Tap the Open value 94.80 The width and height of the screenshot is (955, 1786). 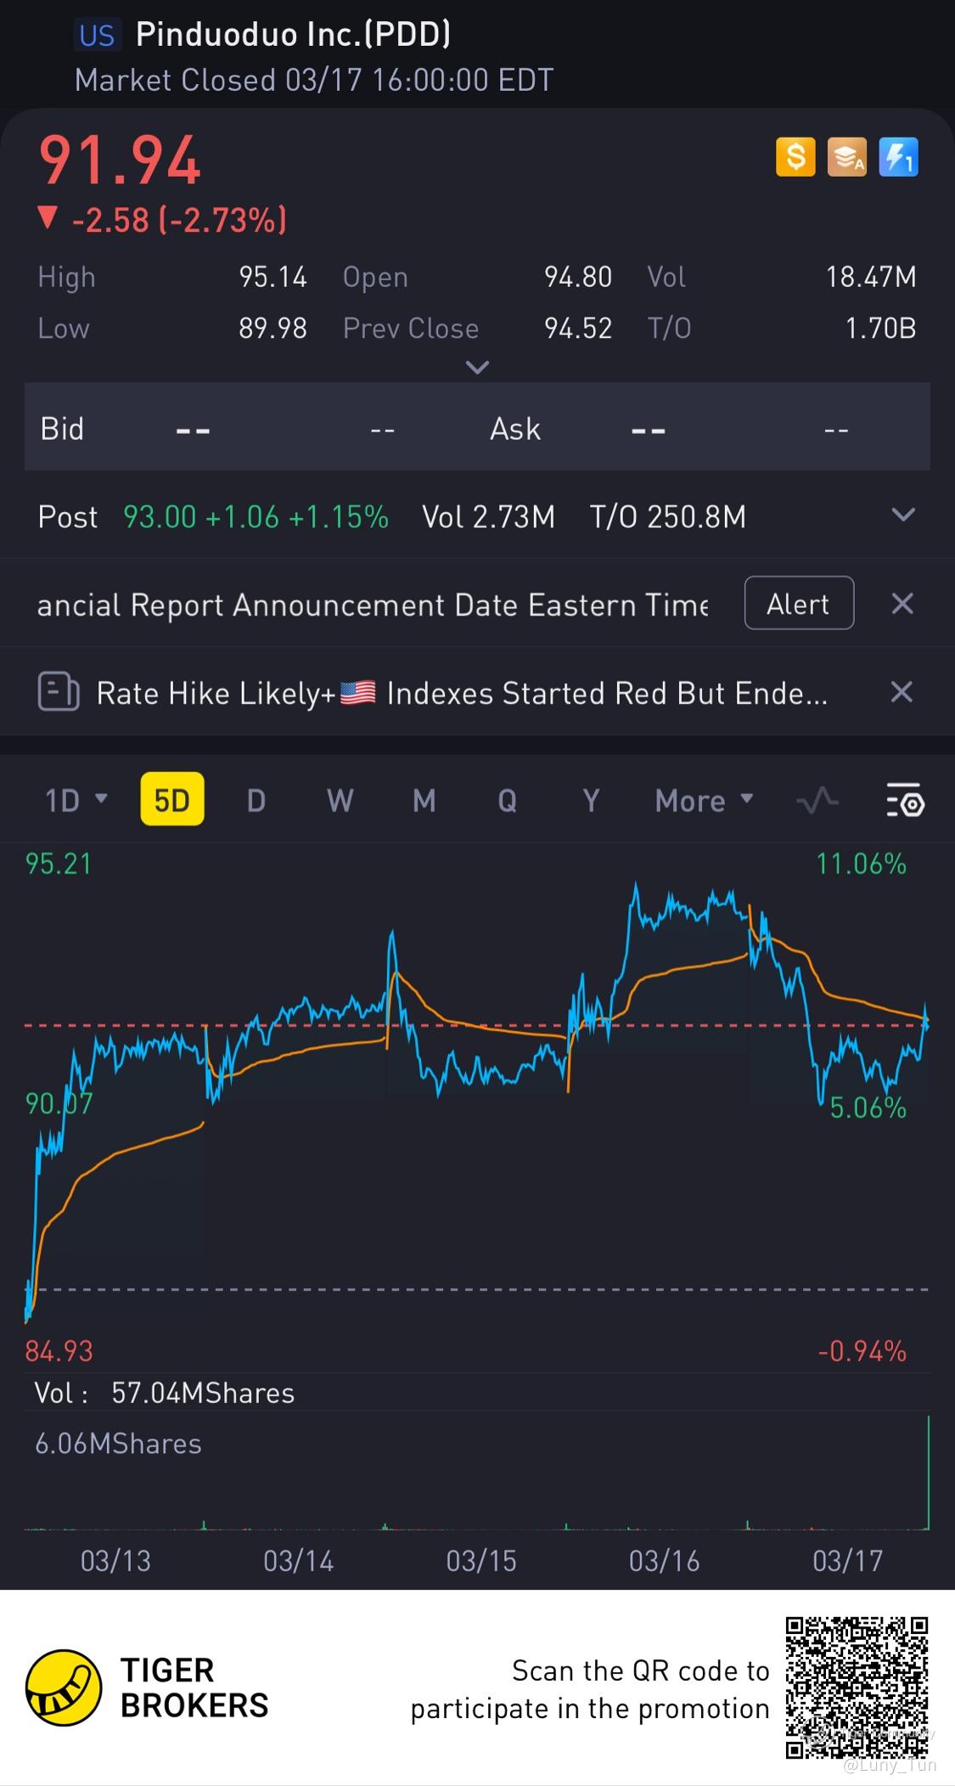tap(578, 277)
